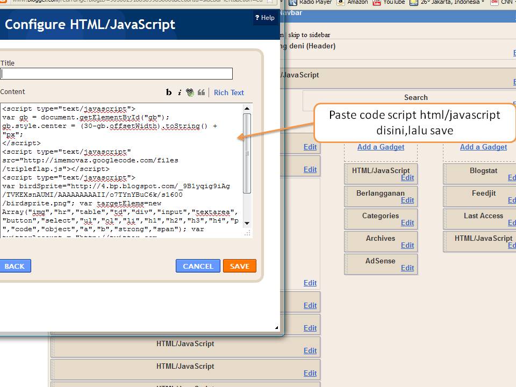516x387 pixels.
Task: Apply bold formatting in Content toolbar
Action: (168, 92)
